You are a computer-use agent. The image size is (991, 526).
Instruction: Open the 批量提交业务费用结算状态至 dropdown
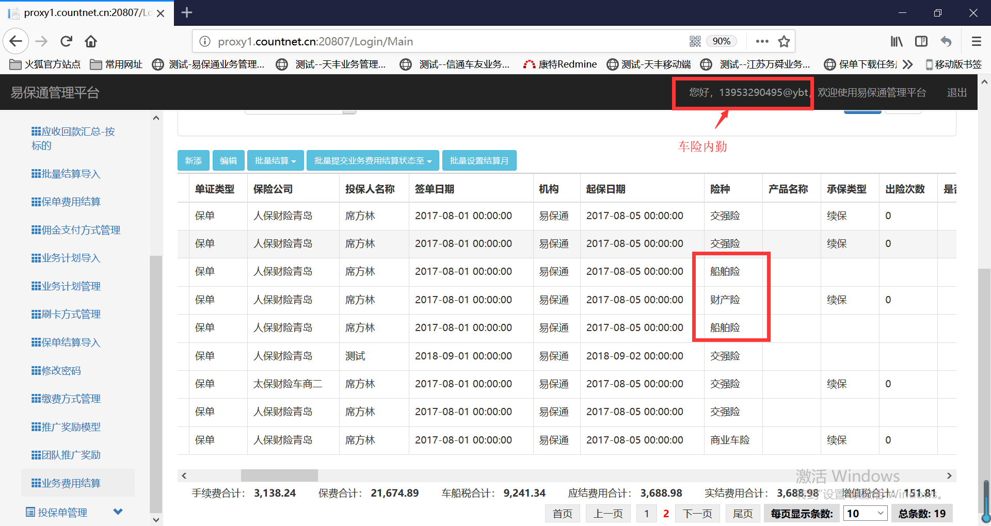tap(373, 161)
